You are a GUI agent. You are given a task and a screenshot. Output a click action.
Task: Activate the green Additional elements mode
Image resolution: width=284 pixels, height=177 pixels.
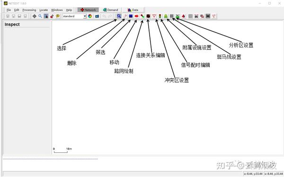(x=166, y=16)
